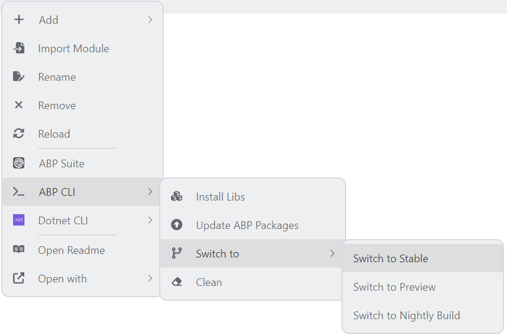The height and width of the screenshot is (334, 507).
Task: Click the X icon for Remove
Action: 19,105
